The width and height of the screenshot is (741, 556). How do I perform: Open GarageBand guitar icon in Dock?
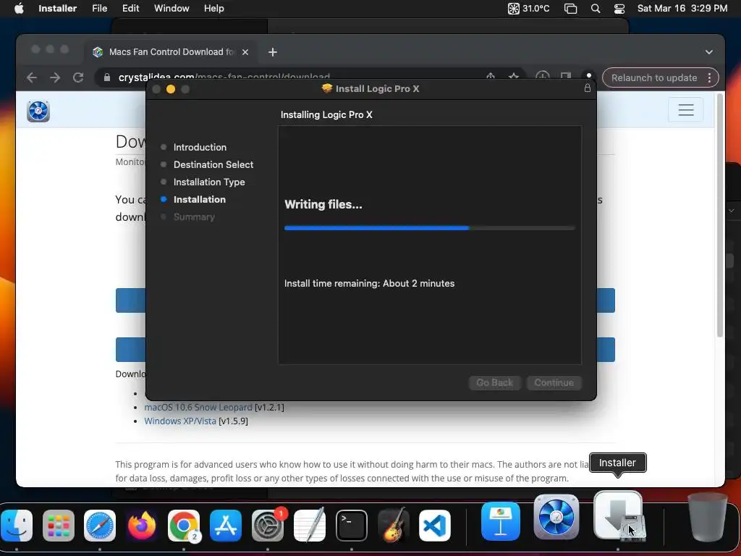click(x=393, y=526)
